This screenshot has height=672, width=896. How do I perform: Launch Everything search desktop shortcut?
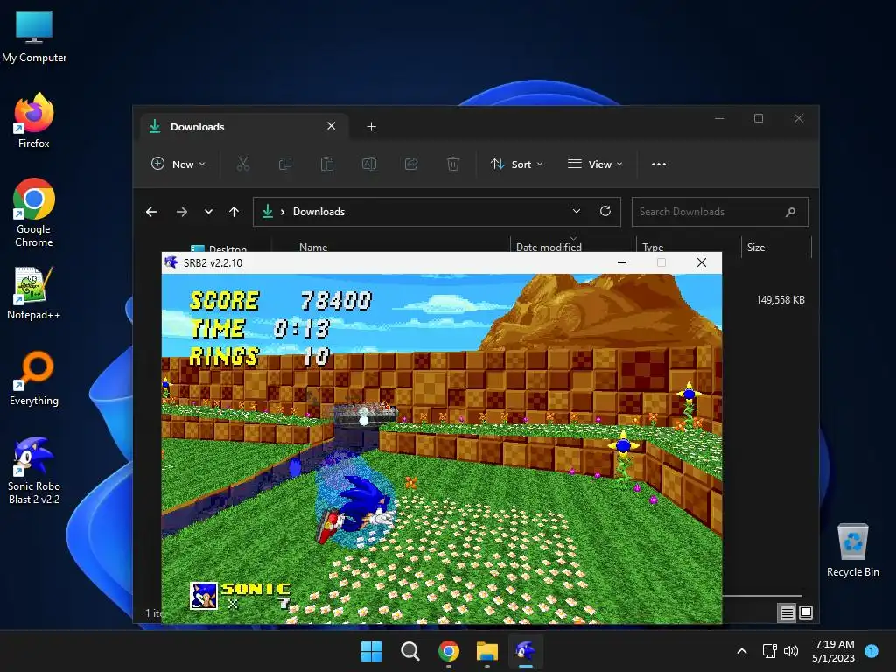pyautogui.click(x=34, y=378)
